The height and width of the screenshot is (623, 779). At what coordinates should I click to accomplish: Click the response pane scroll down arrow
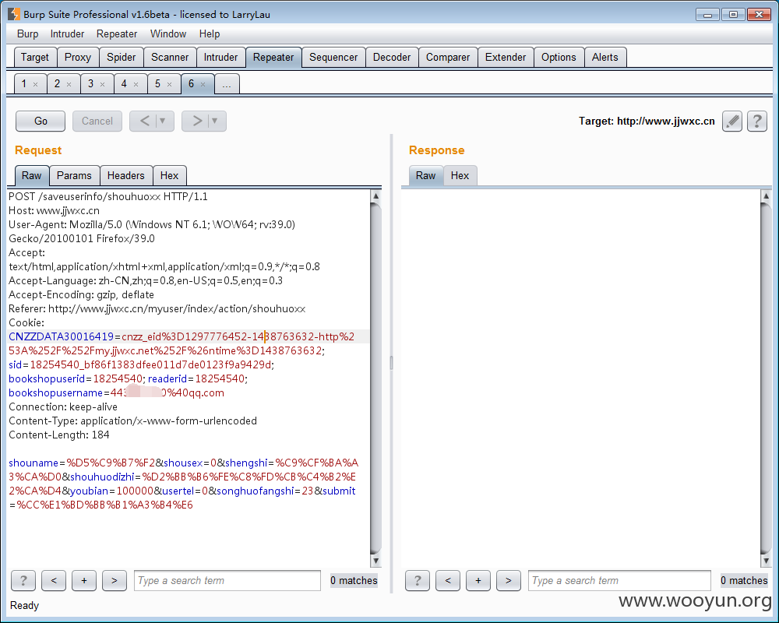pos(766,561)
